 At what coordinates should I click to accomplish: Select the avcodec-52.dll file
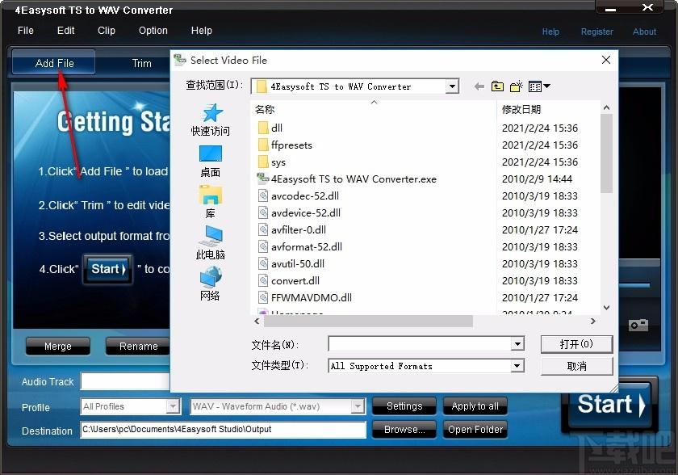click(x=299, y=196)
